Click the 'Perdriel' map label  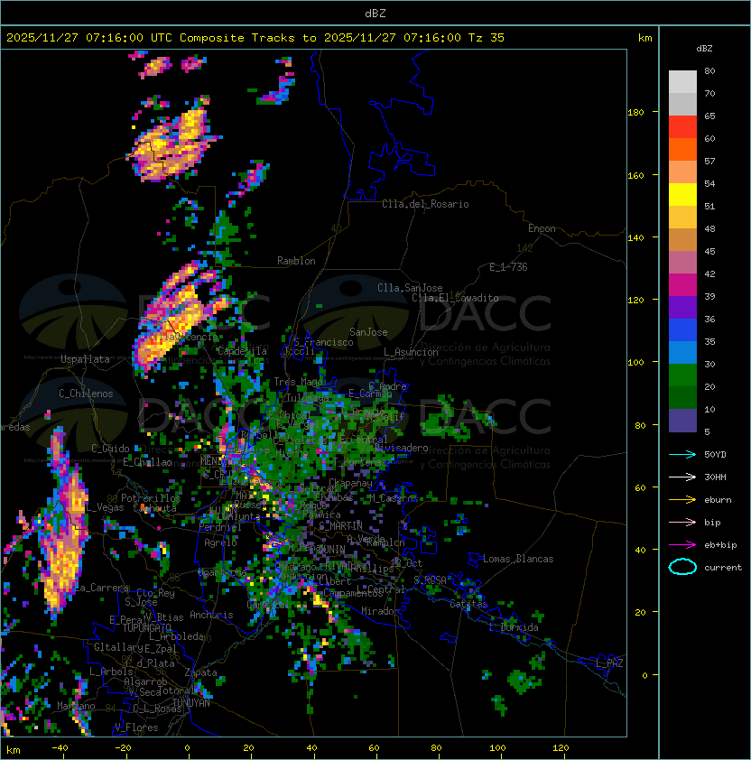pos(220,527)
